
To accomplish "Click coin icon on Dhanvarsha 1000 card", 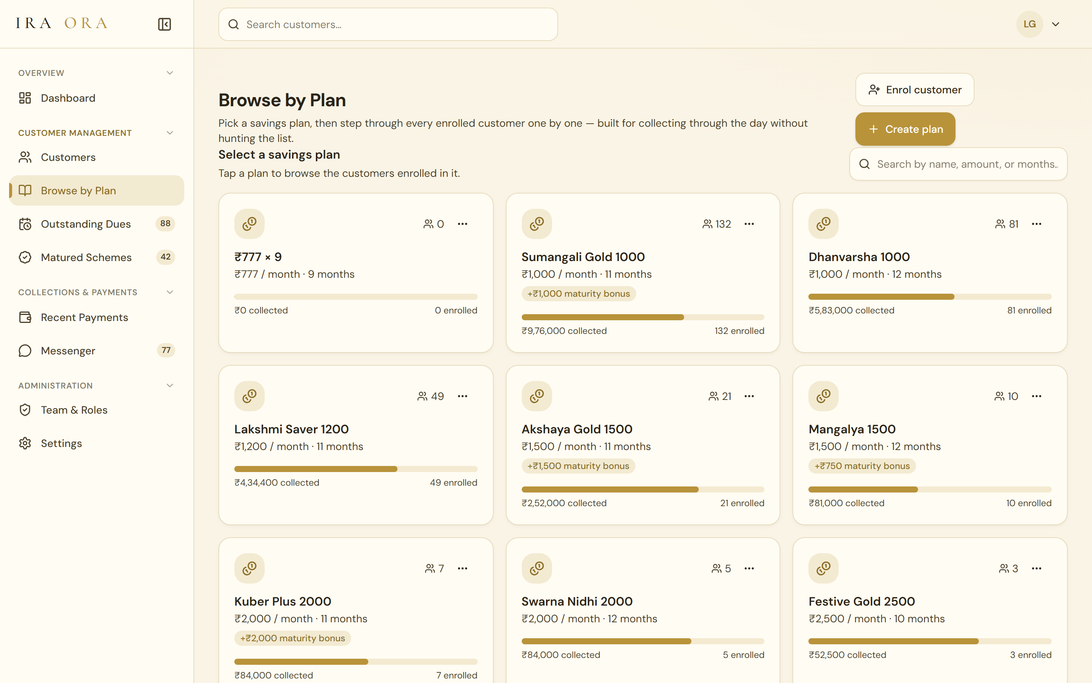I will (x=824, y=223).
